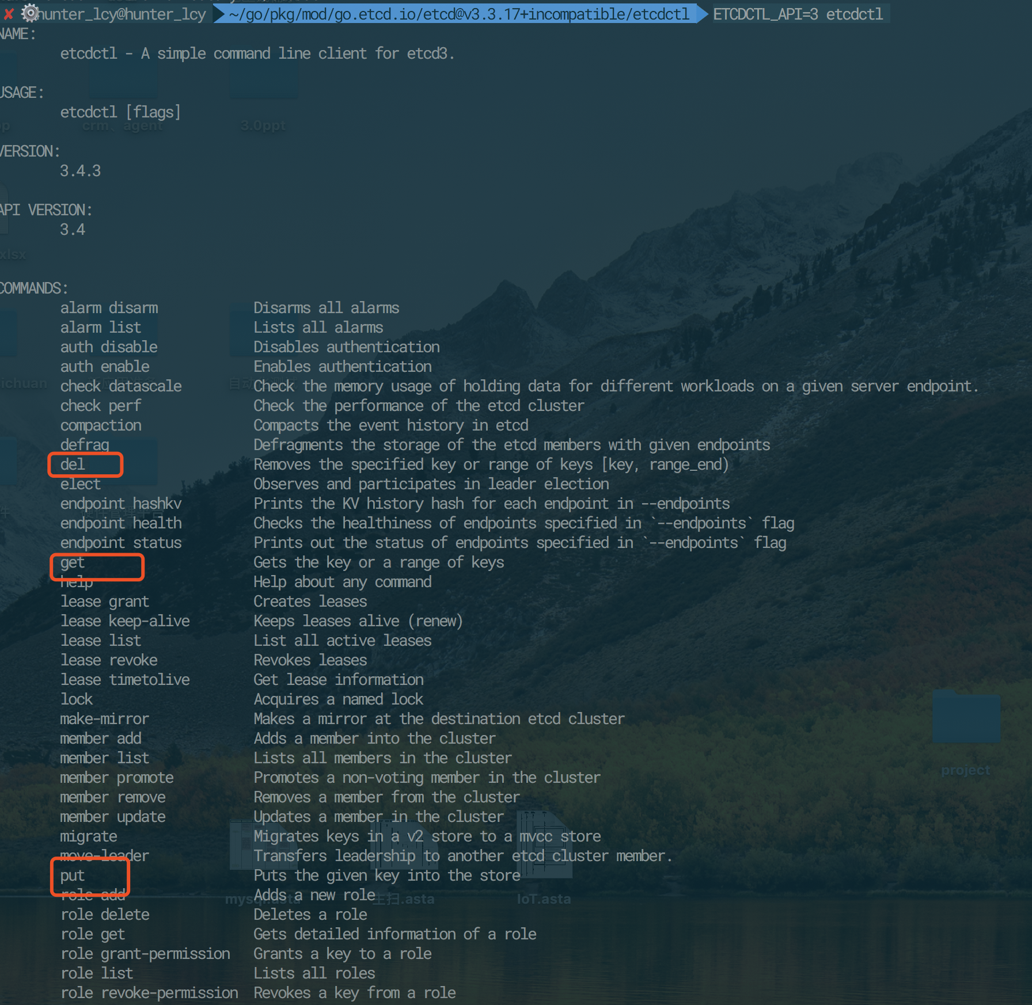Click the API version value '3.4'
1032x1005 pixels.
coord(73,230)
